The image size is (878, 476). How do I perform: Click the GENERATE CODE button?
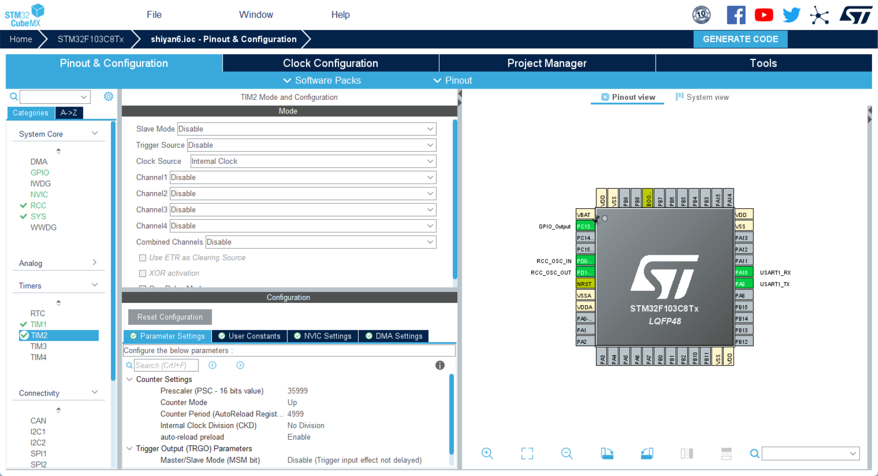point(740,39)
